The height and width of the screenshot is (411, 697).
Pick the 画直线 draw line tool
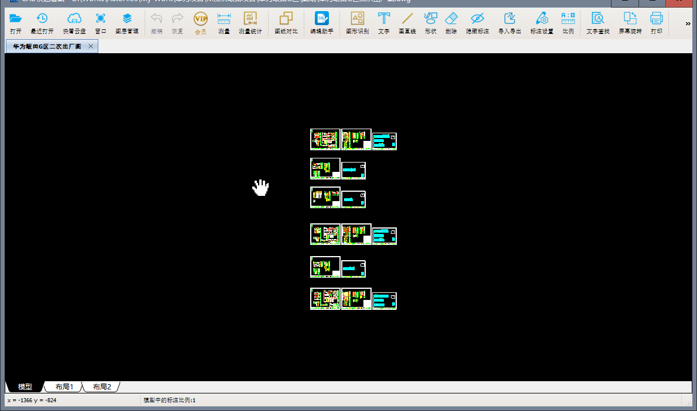pos(407,23)
